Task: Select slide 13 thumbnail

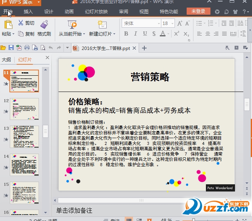Action: [x=24, y=136]
